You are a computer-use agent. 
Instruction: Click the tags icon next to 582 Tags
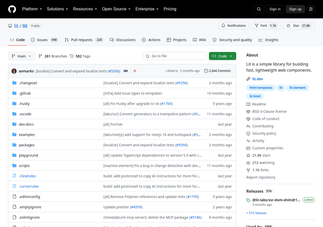pos(72,56)
